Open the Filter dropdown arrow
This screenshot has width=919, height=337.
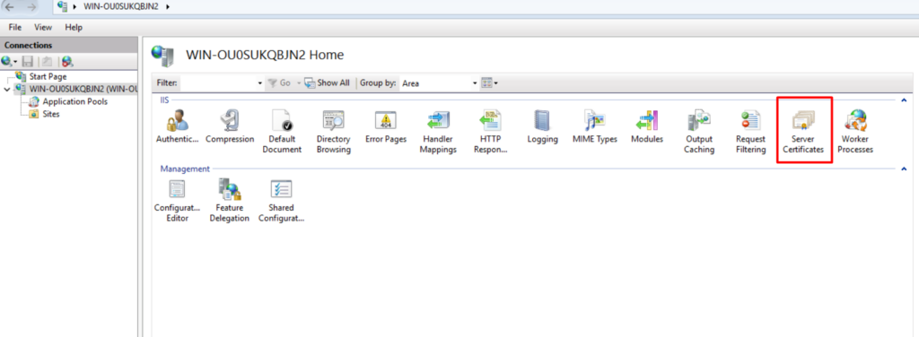tap(260, 83)
